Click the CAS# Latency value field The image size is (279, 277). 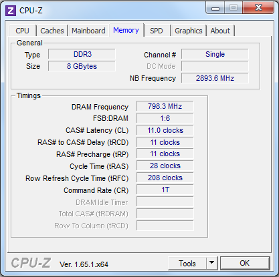coord(165,130)
